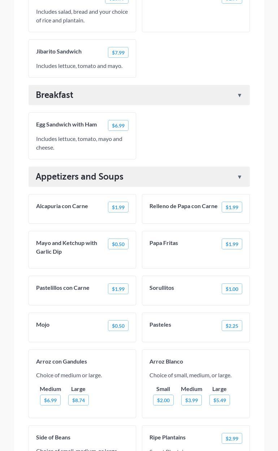The height and width of the screenshot is (451, 278).
Task: Click the Mojo $0.50 price button
Action: tap(118, 326)
